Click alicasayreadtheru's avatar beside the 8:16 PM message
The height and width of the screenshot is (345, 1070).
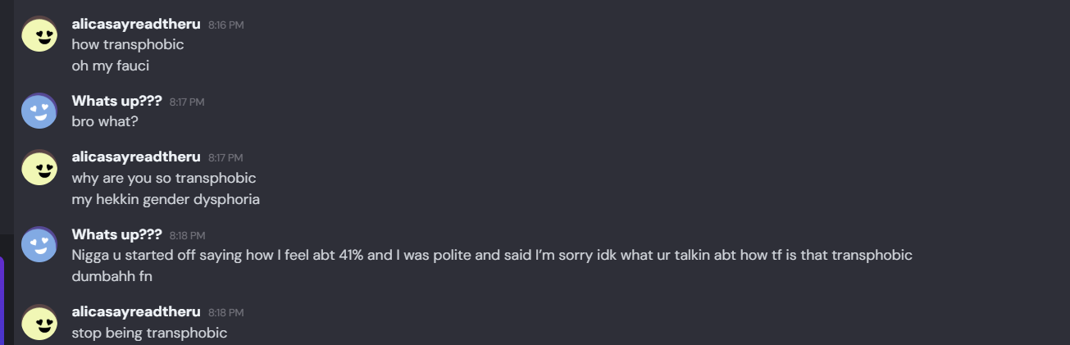(x=39, y=34)
